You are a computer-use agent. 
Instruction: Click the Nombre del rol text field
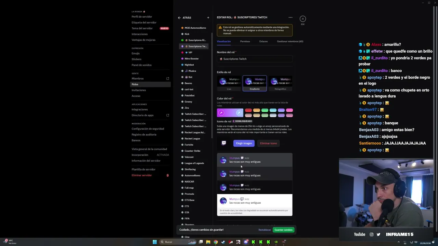click(255, 59)
